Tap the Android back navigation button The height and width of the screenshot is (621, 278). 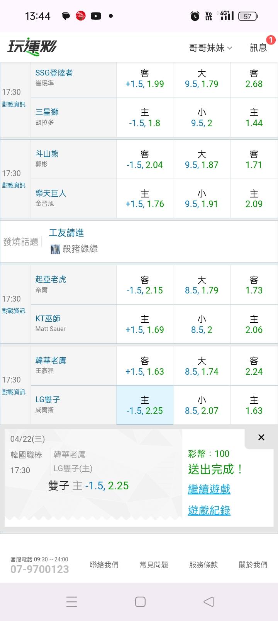point(208,601)
